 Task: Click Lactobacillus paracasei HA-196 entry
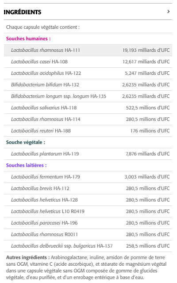tap(88, 223)
